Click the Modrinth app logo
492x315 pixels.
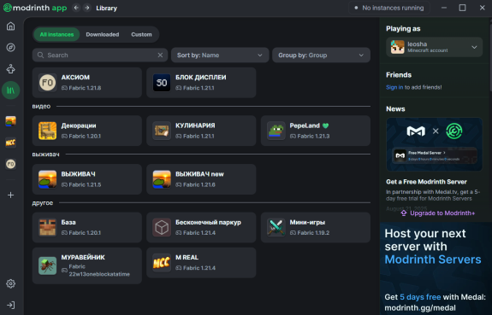[35, 8]
